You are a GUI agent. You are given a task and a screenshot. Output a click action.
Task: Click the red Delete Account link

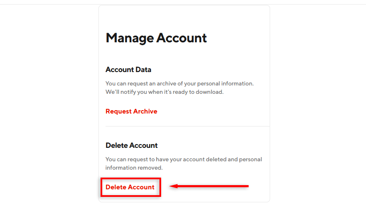coord(130,187)
